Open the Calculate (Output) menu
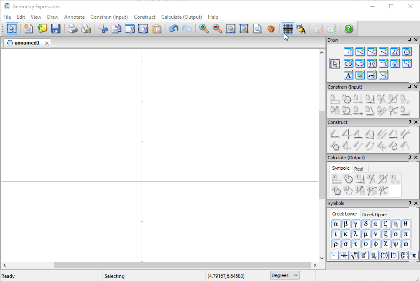The width and height of the screenshot is (420, 282). (x=181, y=17)
